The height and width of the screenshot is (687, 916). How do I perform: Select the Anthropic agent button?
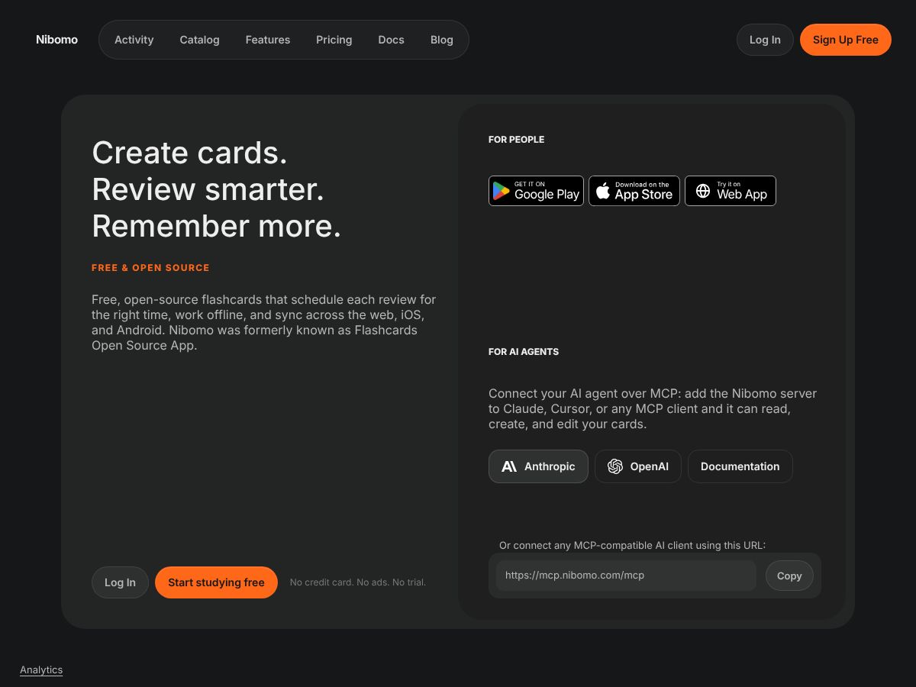coord(538,466)
